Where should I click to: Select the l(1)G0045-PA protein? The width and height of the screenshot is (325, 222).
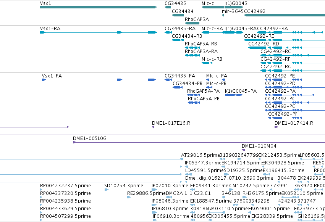[x=234, y=95]
